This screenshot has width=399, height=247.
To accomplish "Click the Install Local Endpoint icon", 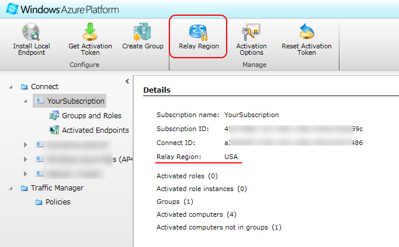I will click(x=31, y=31).
